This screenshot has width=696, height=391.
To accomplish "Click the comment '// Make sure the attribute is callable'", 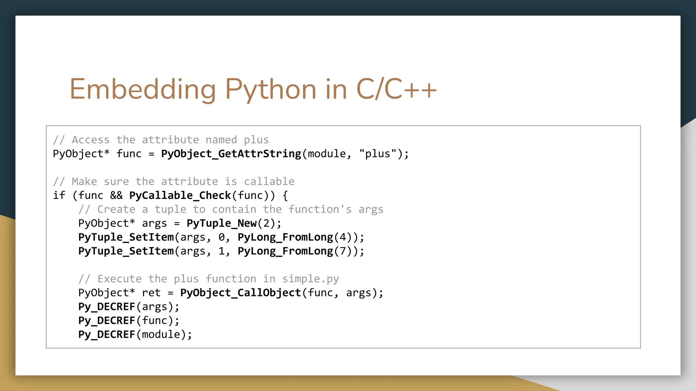I will [x=174, y=182].
